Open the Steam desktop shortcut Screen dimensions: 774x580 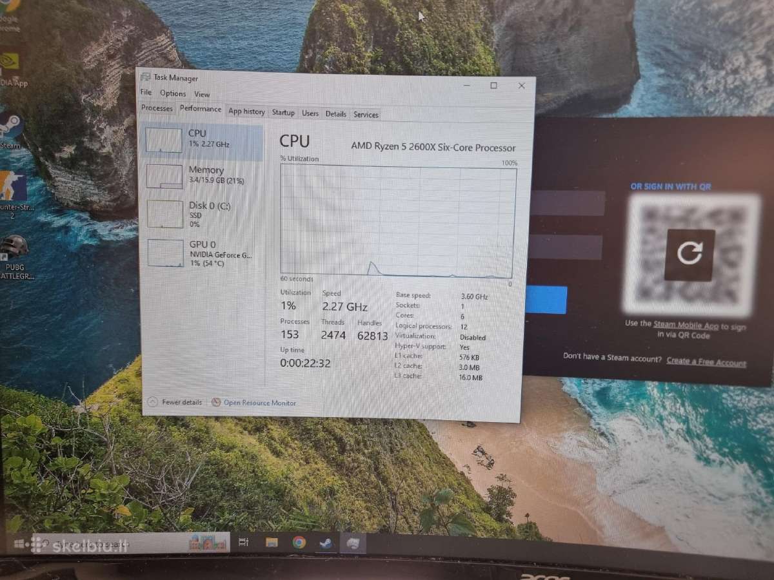click(11, 131)
